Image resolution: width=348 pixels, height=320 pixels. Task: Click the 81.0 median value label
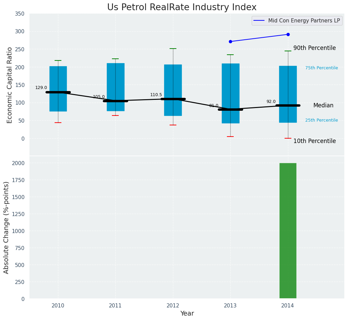pyautogui.click(x=214, y=106)
